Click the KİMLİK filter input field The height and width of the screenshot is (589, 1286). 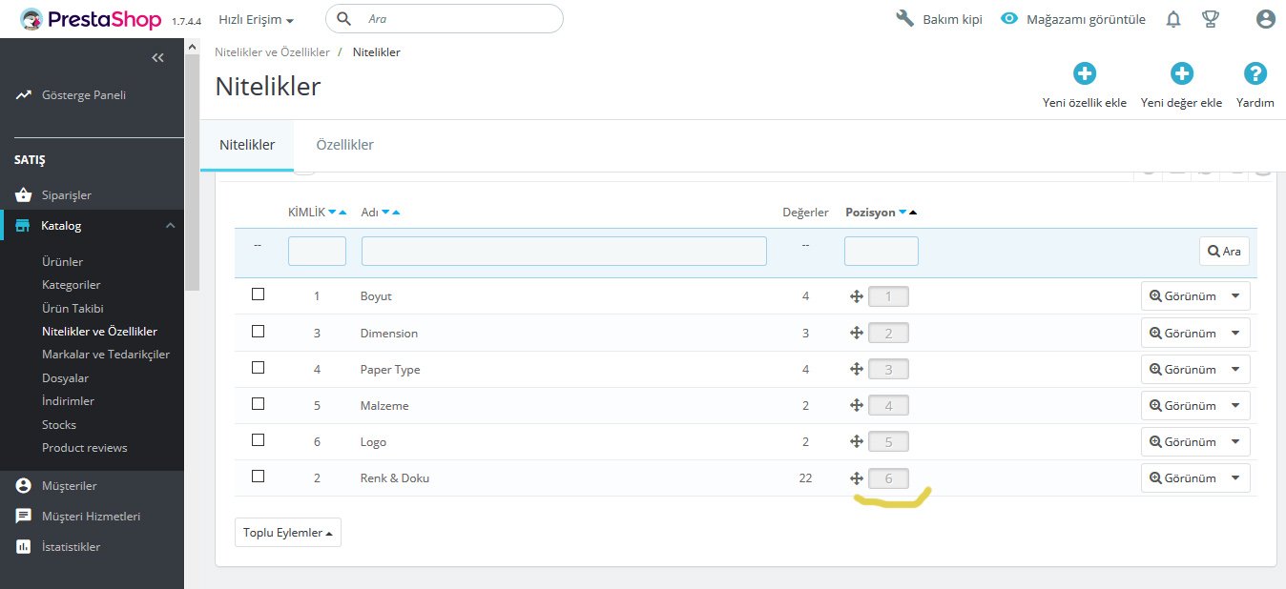(x=317, y=252)
